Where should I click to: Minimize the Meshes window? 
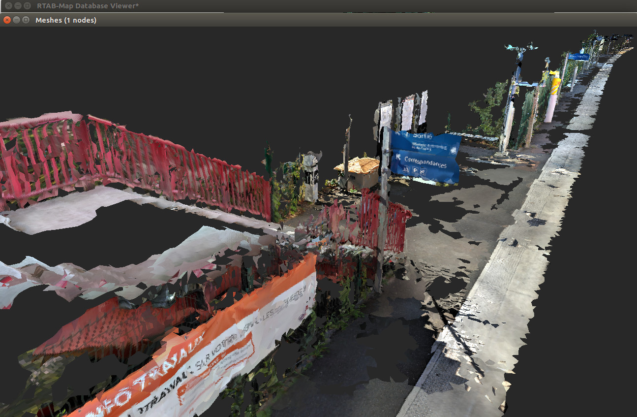[x=16, y=20]
